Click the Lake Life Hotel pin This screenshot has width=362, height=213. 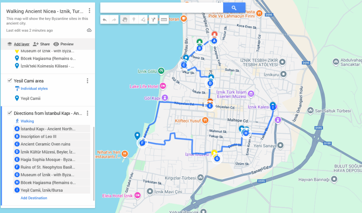(x=163, y=86)
